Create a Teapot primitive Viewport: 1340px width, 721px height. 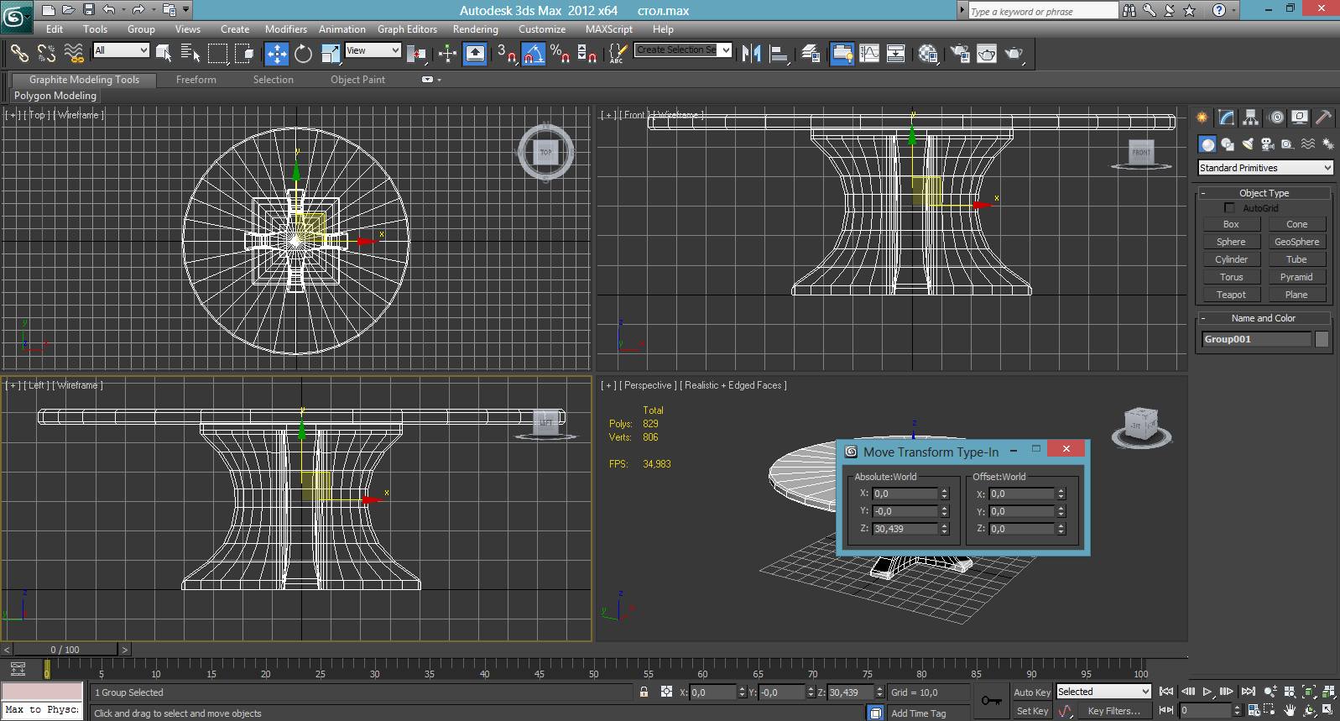coord(1231,295)
